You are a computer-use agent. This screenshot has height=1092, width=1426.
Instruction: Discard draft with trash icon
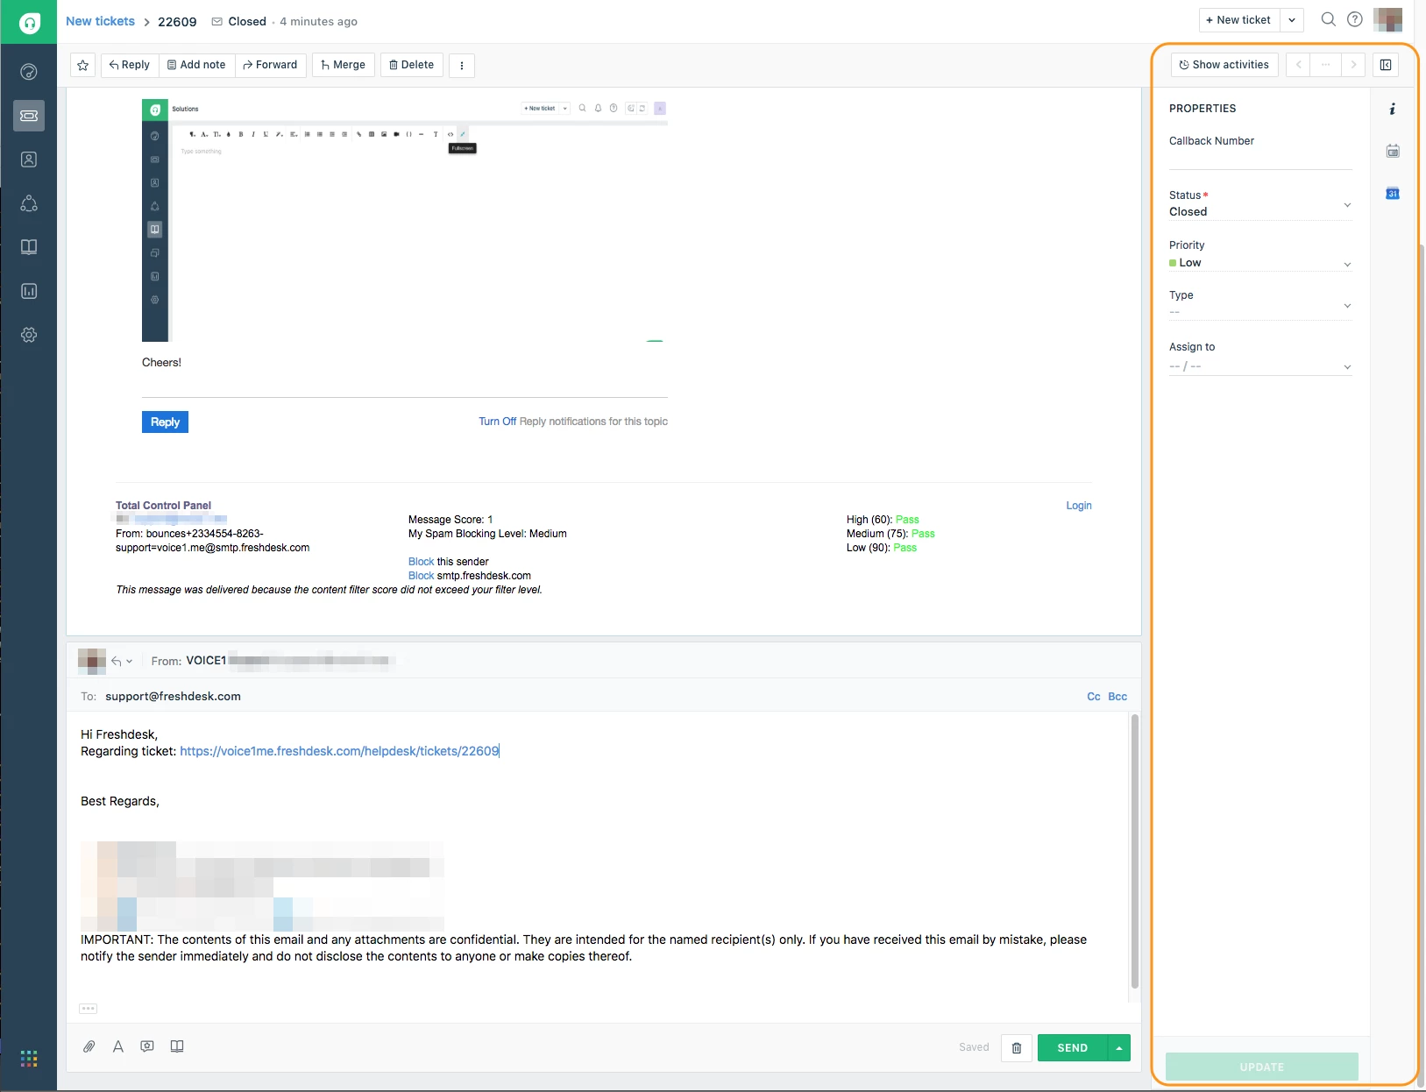click(x=1017, y=1048)
